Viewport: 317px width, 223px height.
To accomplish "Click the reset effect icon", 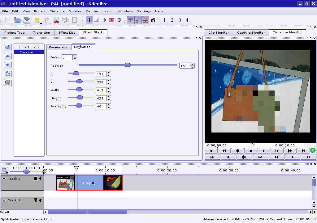I will tap(8, 74).
